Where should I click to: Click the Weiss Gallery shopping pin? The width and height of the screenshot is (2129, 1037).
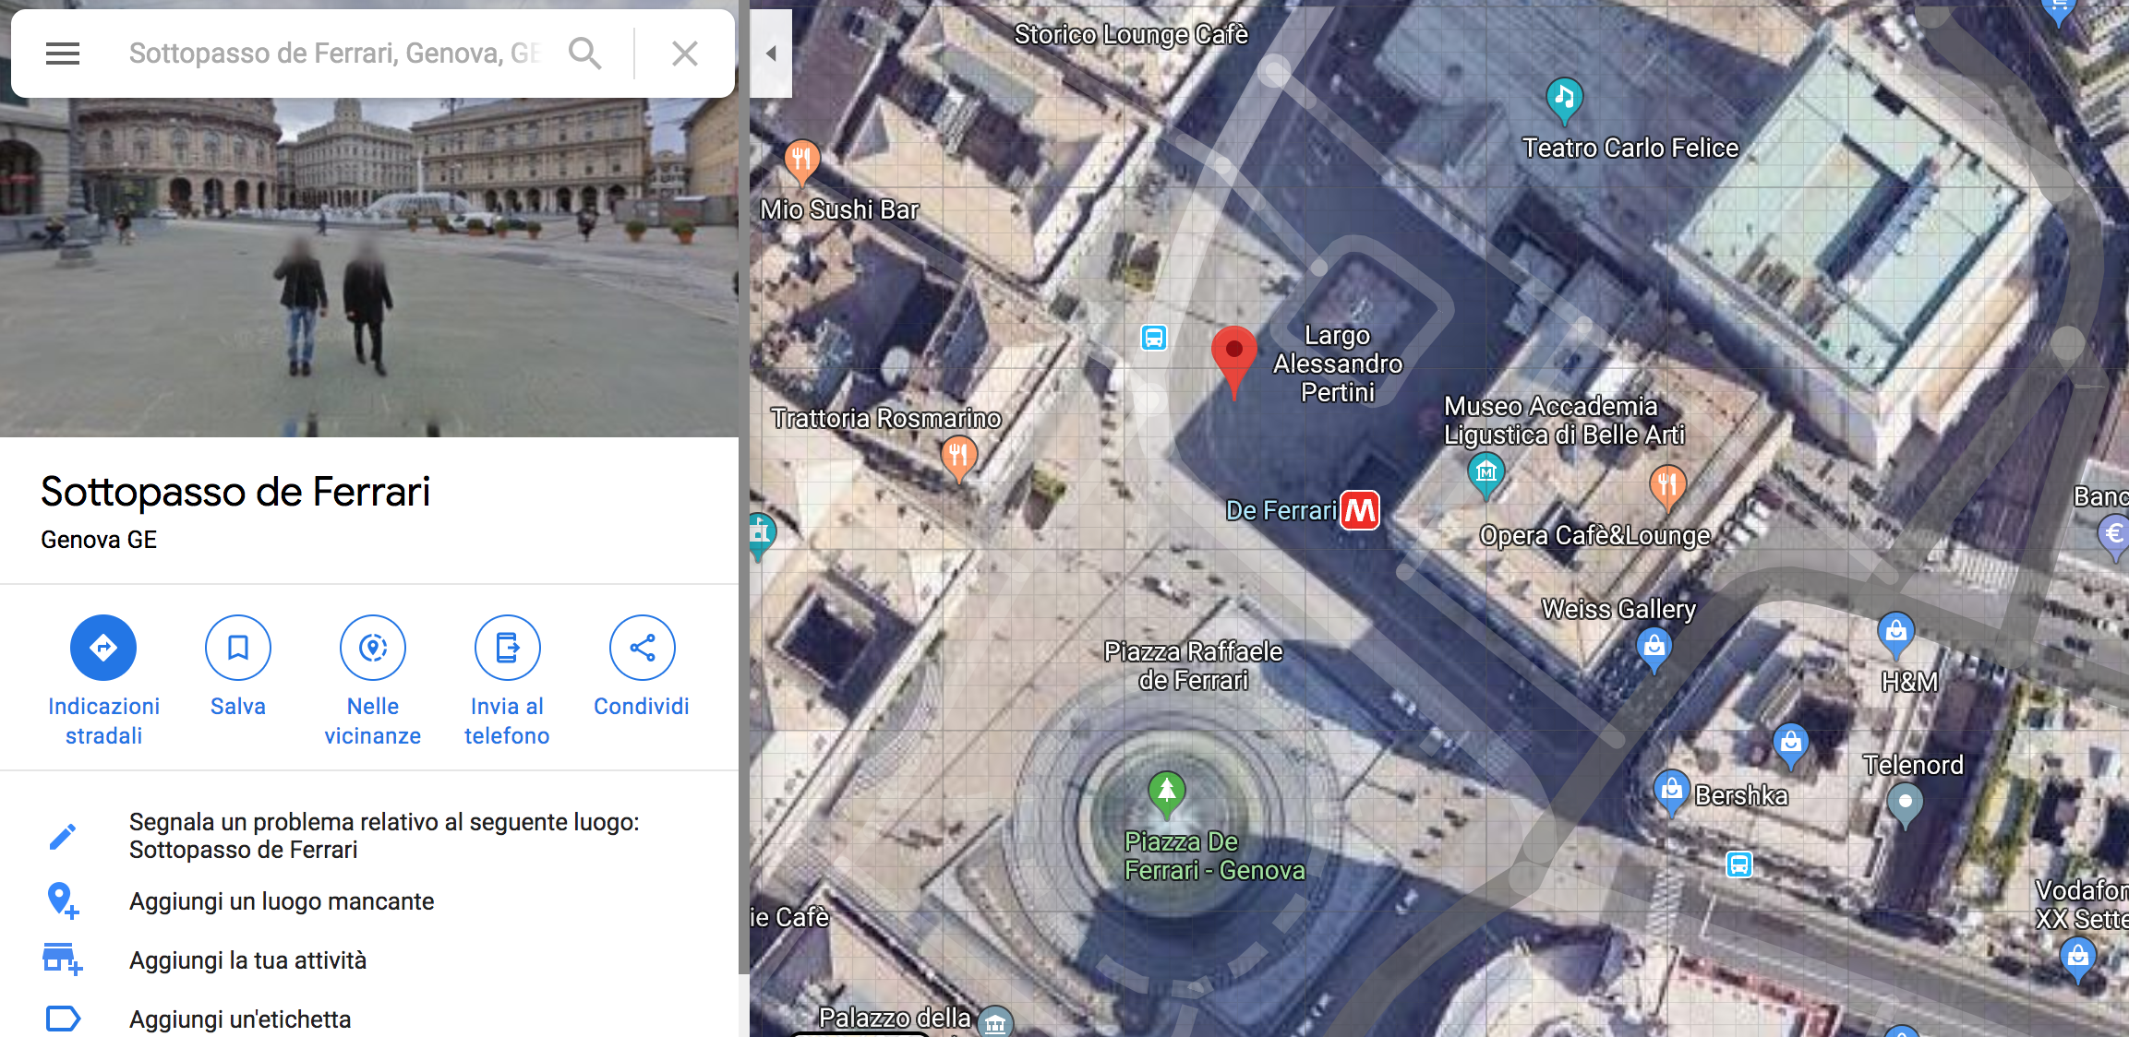pyautogui.click(x=1654, y=649)
